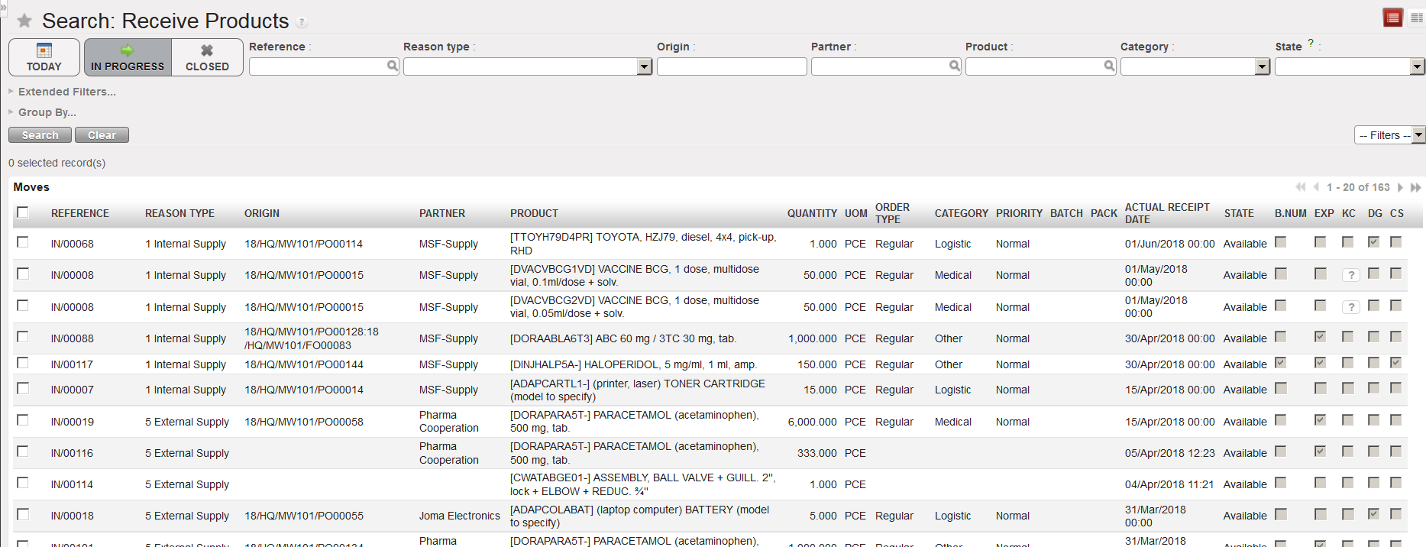
Task: Select the Closed filter button
Action: (207, 57)
